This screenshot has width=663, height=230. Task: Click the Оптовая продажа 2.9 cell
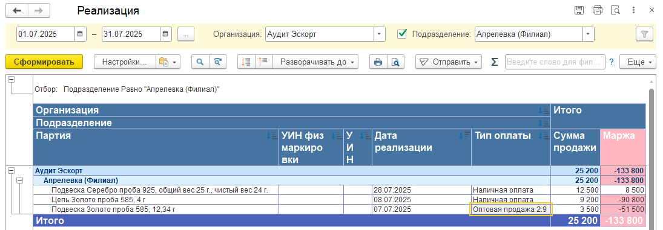click(511, 209)
